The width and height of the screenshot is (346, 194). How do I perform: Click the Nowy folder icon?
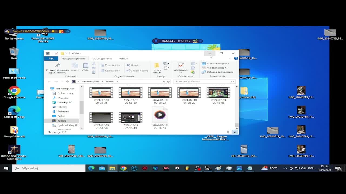coord(157,68)
